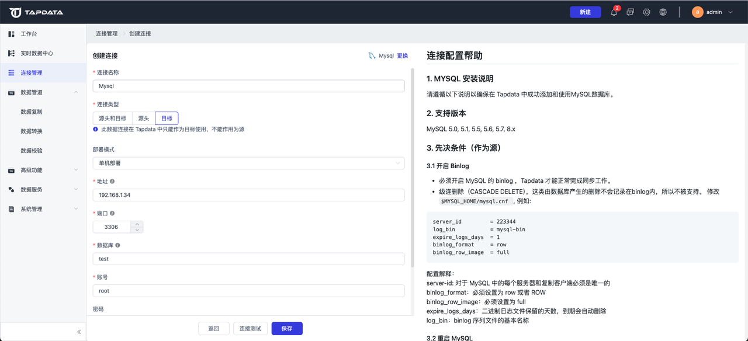Open the message panel icon beside the bell
The height and width of the screenshot is (341, 748).
pos(630,12)
